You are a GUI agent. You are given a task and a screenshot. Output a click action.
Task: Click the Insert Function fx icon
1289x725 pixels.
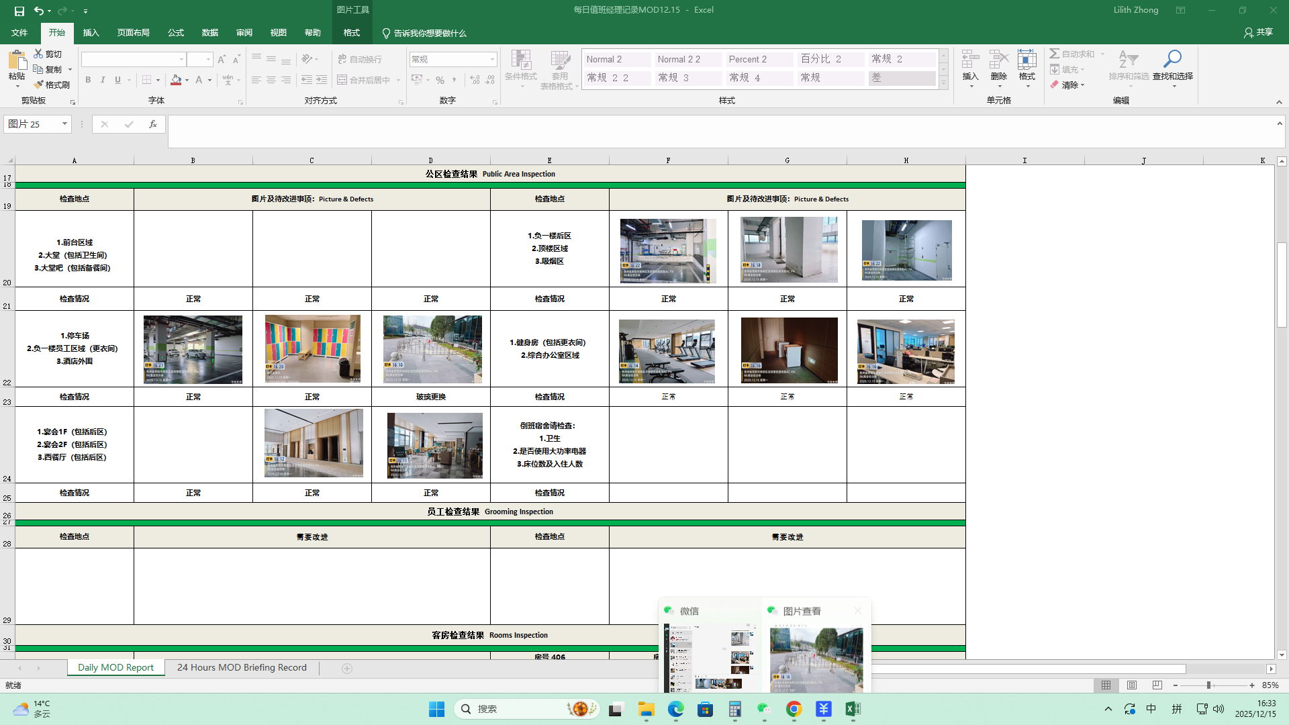point(153,124)
